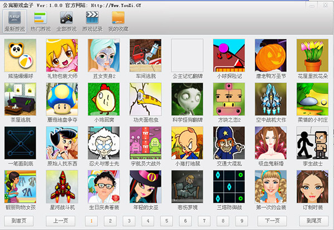The height and width of the screenshot is (230, 334).
Task: Jump to last page with 到尾页
Action: (x=314, y=221)
